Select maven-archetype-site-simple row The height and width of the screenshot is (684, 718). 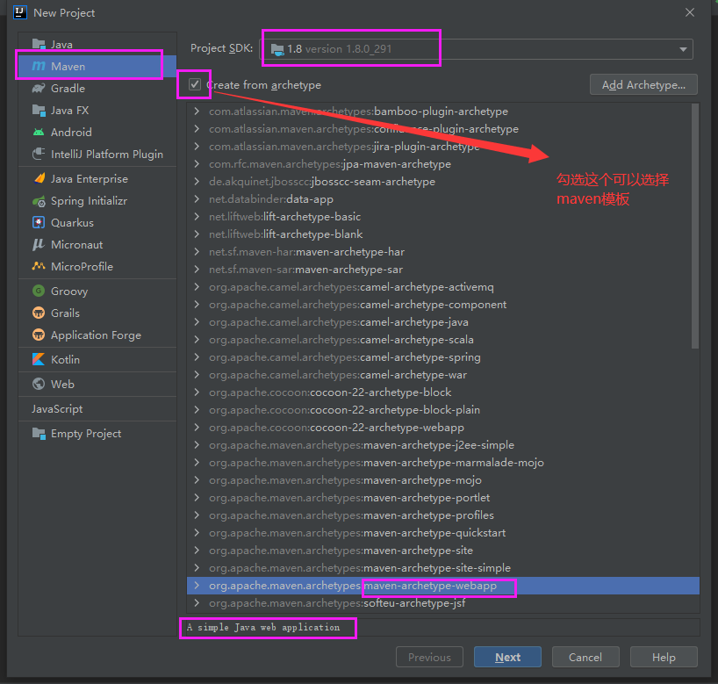pyautogui.click(x=442, y=568)
